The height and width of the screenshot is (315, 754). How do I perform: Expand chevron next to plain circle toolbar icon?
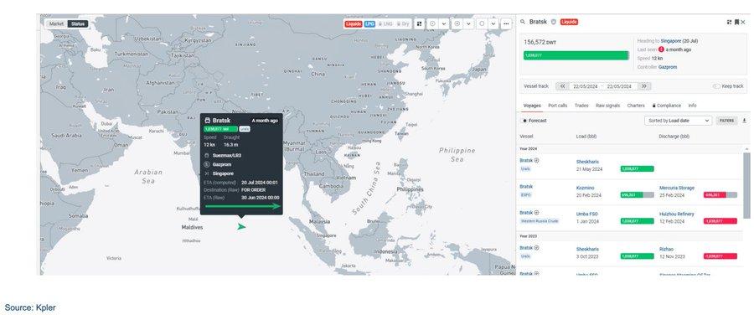(x=493, y=23)
